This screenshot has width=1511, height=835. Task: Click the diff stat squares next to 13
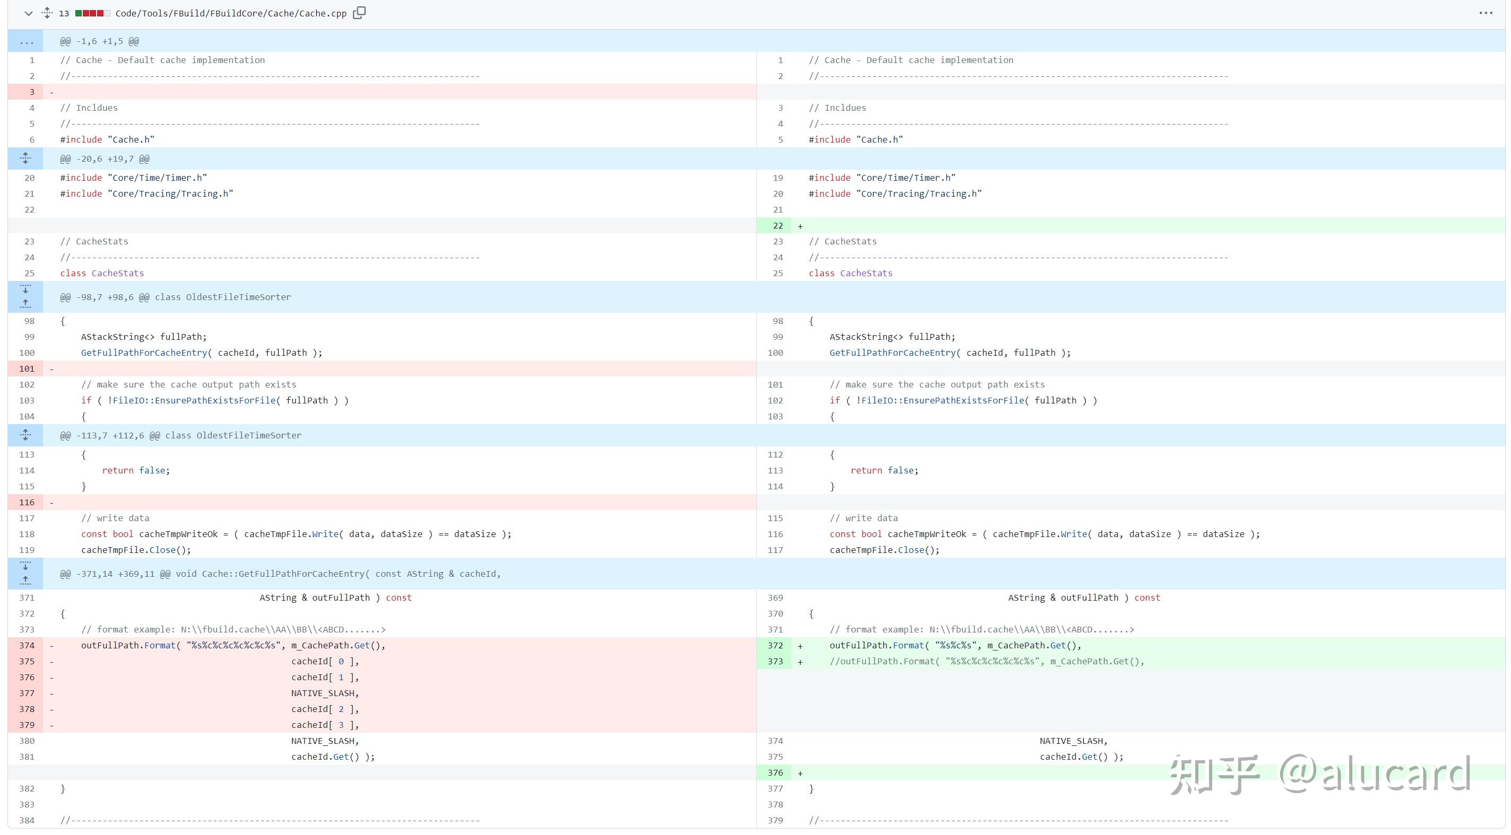[91, 13]
